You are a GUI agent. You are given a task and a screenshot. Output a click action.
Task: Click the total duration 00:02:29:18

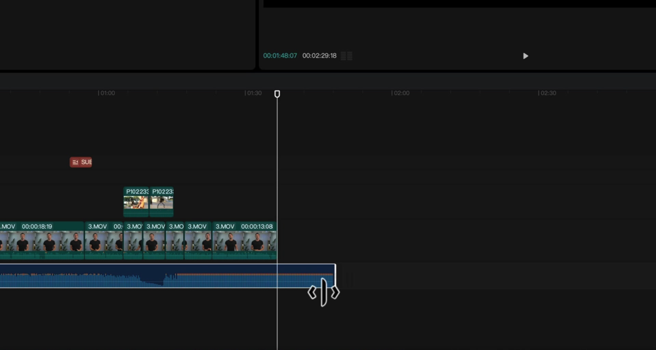(x=319, y=56)
